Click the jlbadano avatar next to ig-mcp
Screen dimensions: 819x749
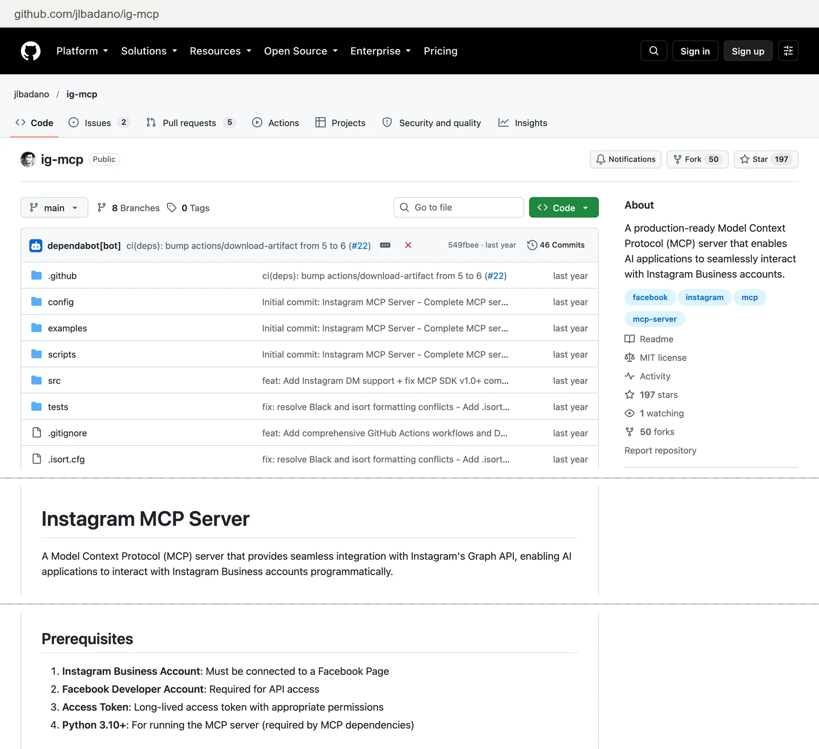(28, 160)
